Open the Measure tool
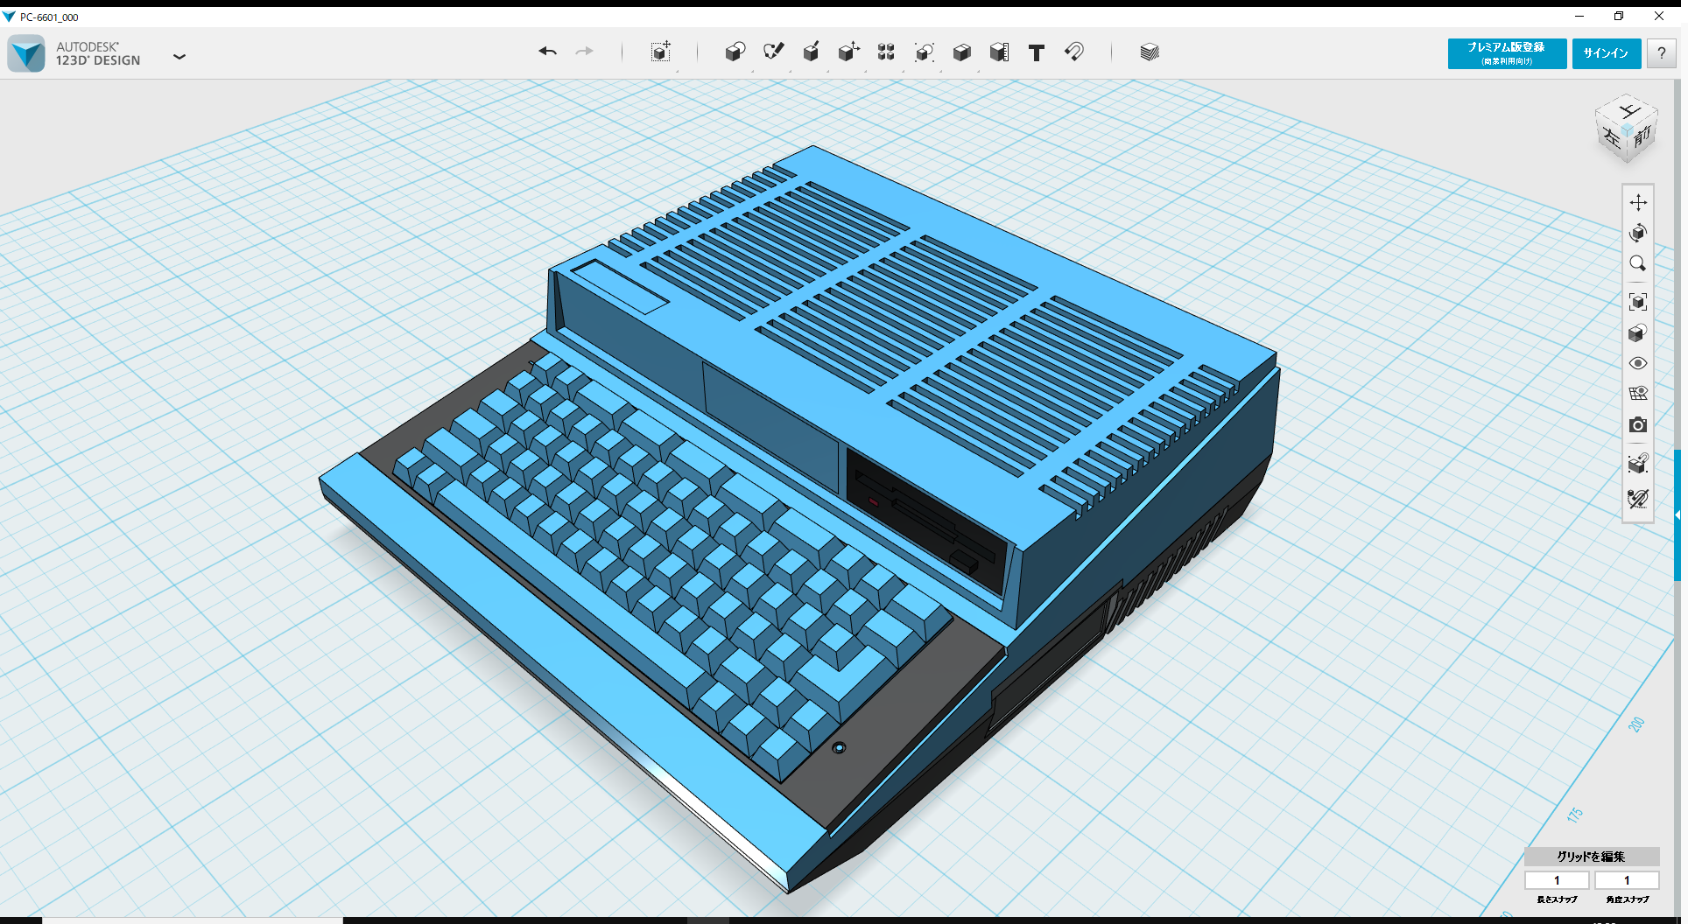 tap(999, 52)
